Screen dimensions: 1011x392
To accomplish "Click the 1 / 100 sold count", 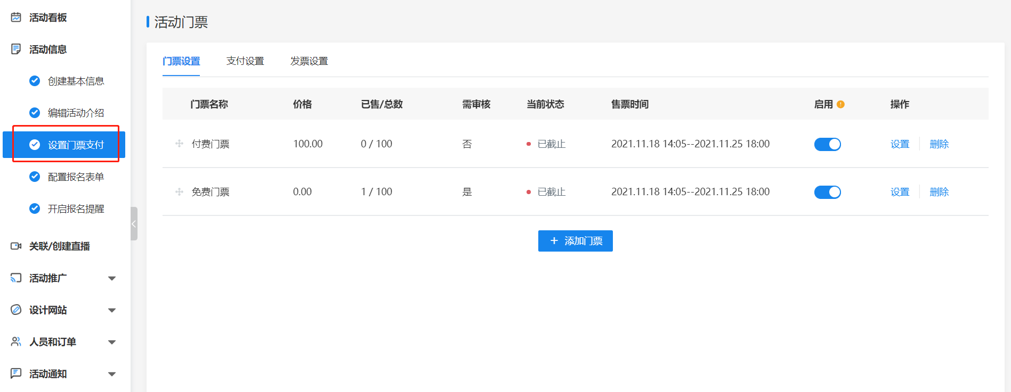I will pyautogui.click(x=376, y=191).
